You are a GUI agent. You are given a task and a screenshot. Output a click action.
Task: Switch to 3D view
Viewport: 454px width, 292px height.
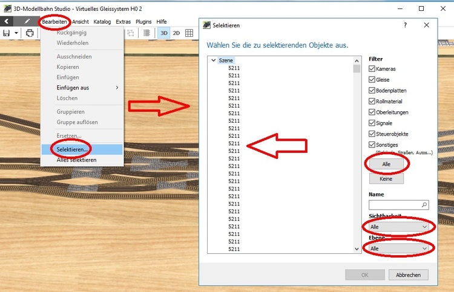pyautogui.click(x=164, y=33)
